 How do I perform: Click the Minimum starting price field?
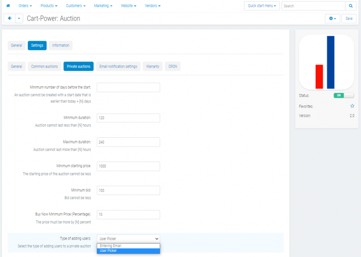point(128,166)
